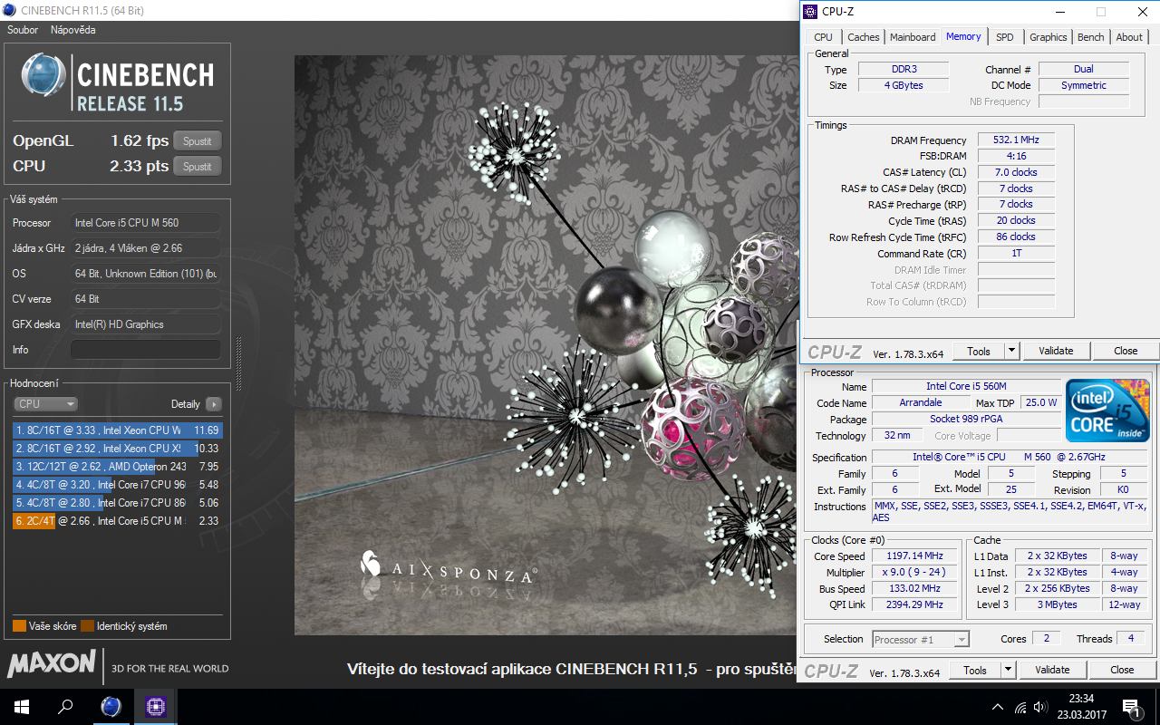Click the Code Name Arrandale field

[x=920, y=402]
